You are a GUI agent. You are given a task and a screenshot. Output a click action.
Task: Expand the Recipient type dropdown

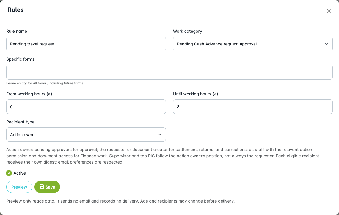86,134
